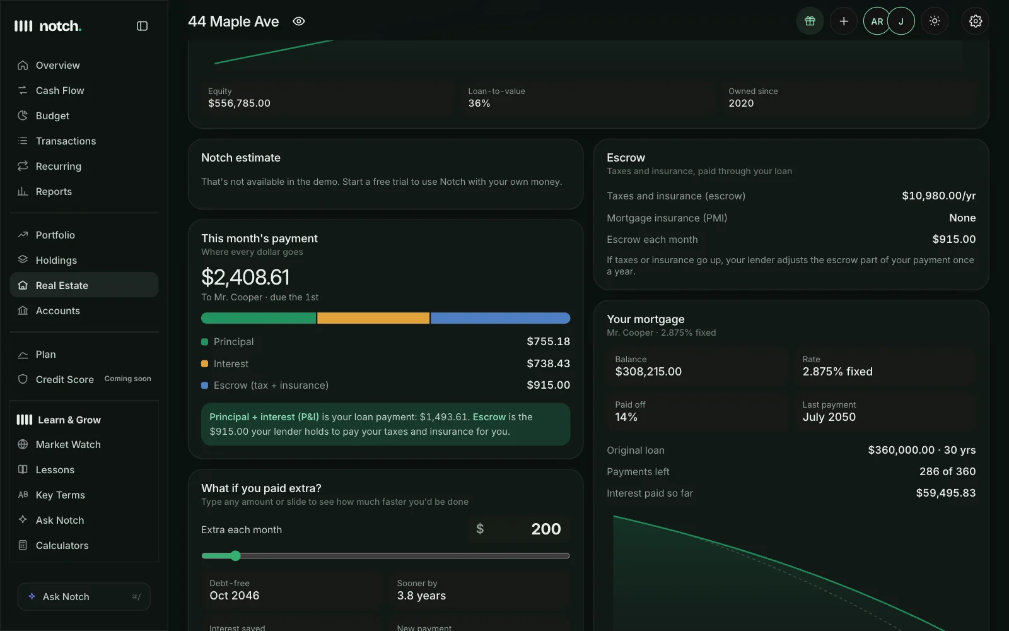Select Real Estate in sidebar
Viewport: 1009px width, 631px height.
click(84, 285)
